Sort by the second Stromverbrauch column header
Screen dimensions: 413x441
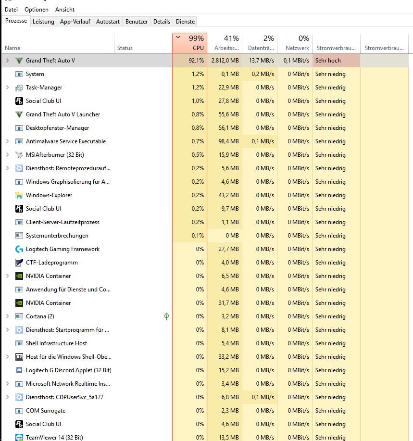(x=384, y=43)
